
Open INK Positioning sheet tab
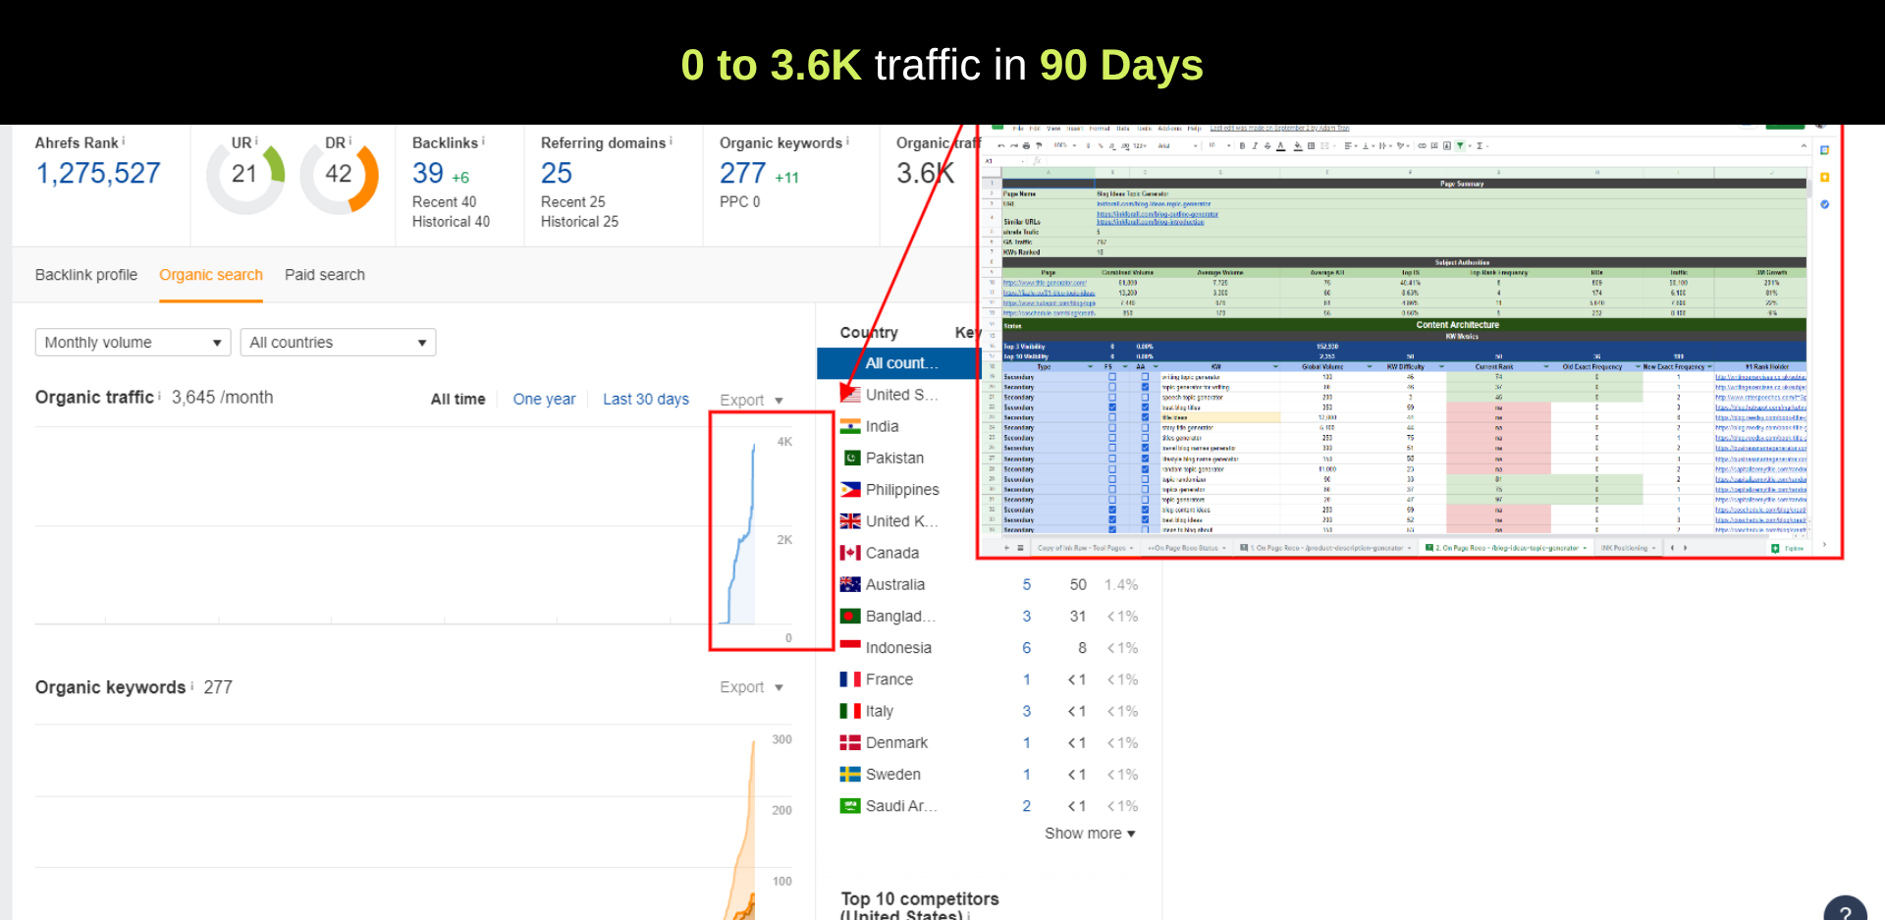coord(1629,548)
